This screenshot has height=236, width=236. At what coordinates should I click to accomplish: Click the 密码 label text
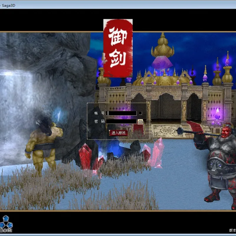(x=99, y=122)
